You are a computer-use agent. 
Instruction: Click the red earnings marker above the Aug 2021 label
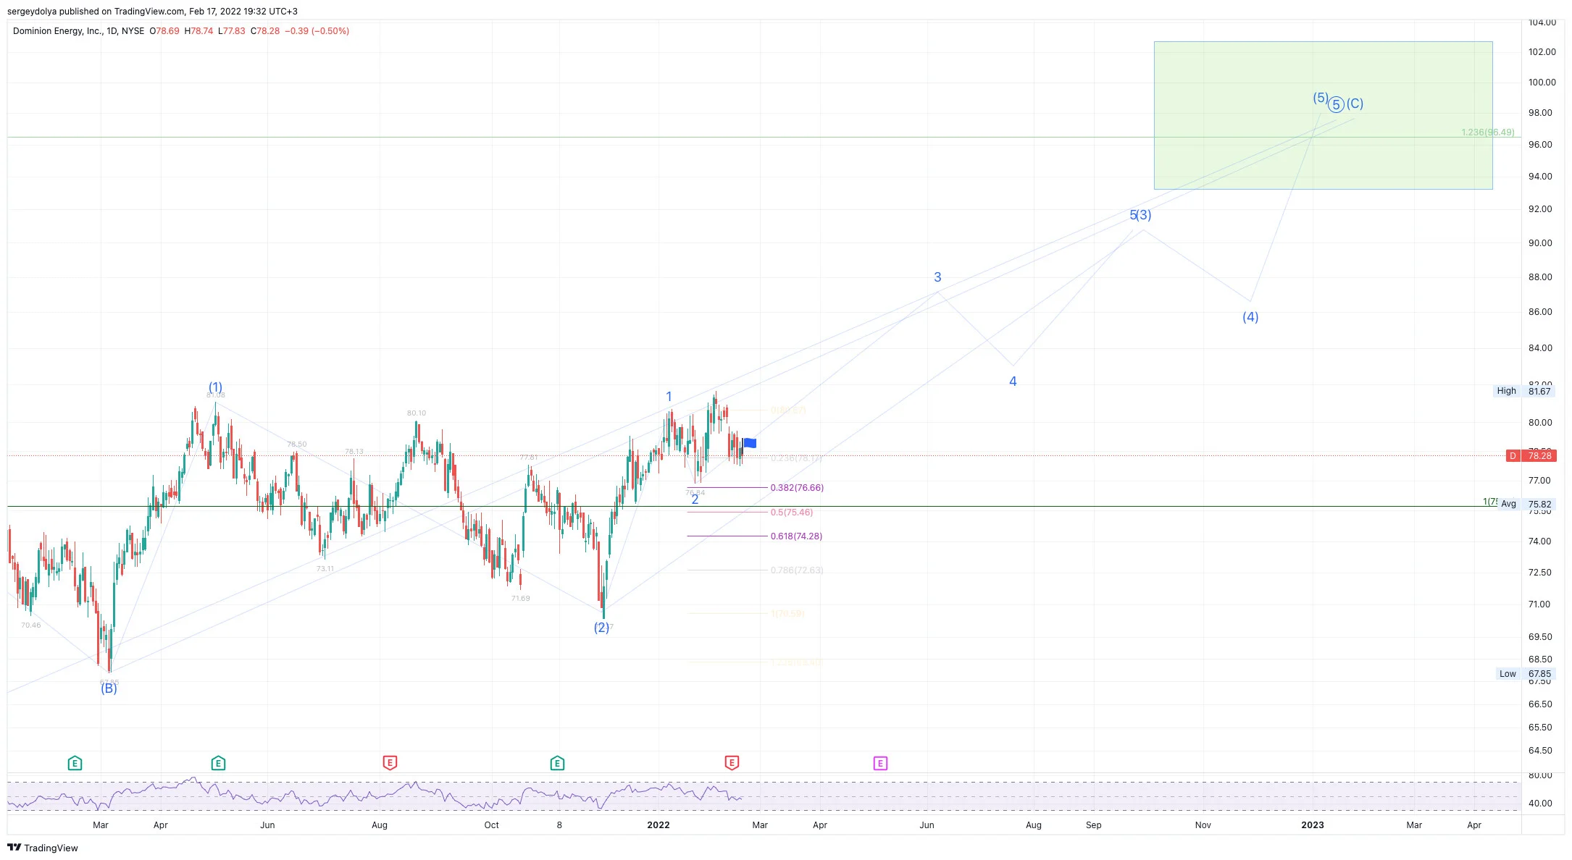click(390, 762)
